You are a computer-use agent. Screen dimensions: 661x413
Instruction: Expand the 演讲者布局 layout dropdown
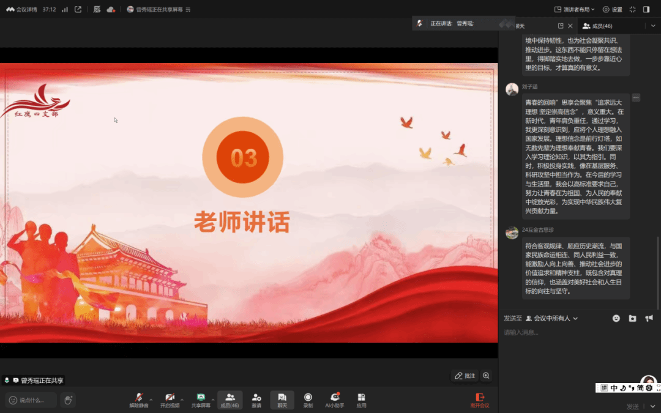click(575, 9)
